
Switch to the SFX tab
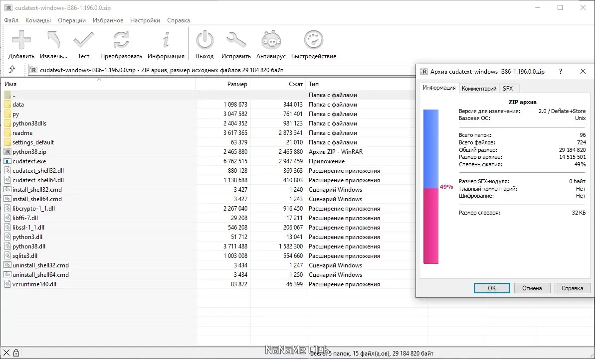click(508, 89)
